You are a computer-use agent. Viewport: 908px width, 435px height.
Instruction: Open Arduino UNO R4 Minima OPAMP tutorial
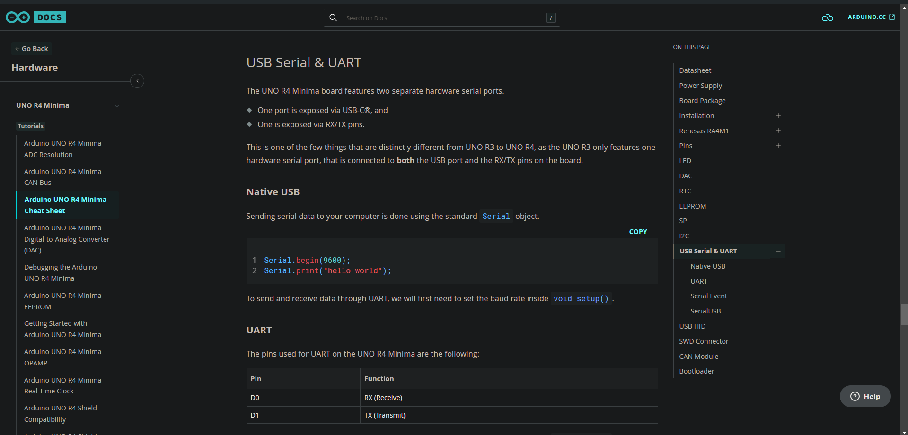[x=62, y=357]
